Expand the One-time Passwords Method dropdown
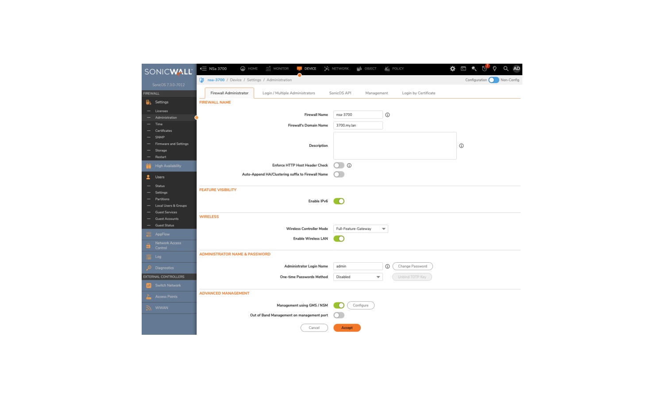 358,276
